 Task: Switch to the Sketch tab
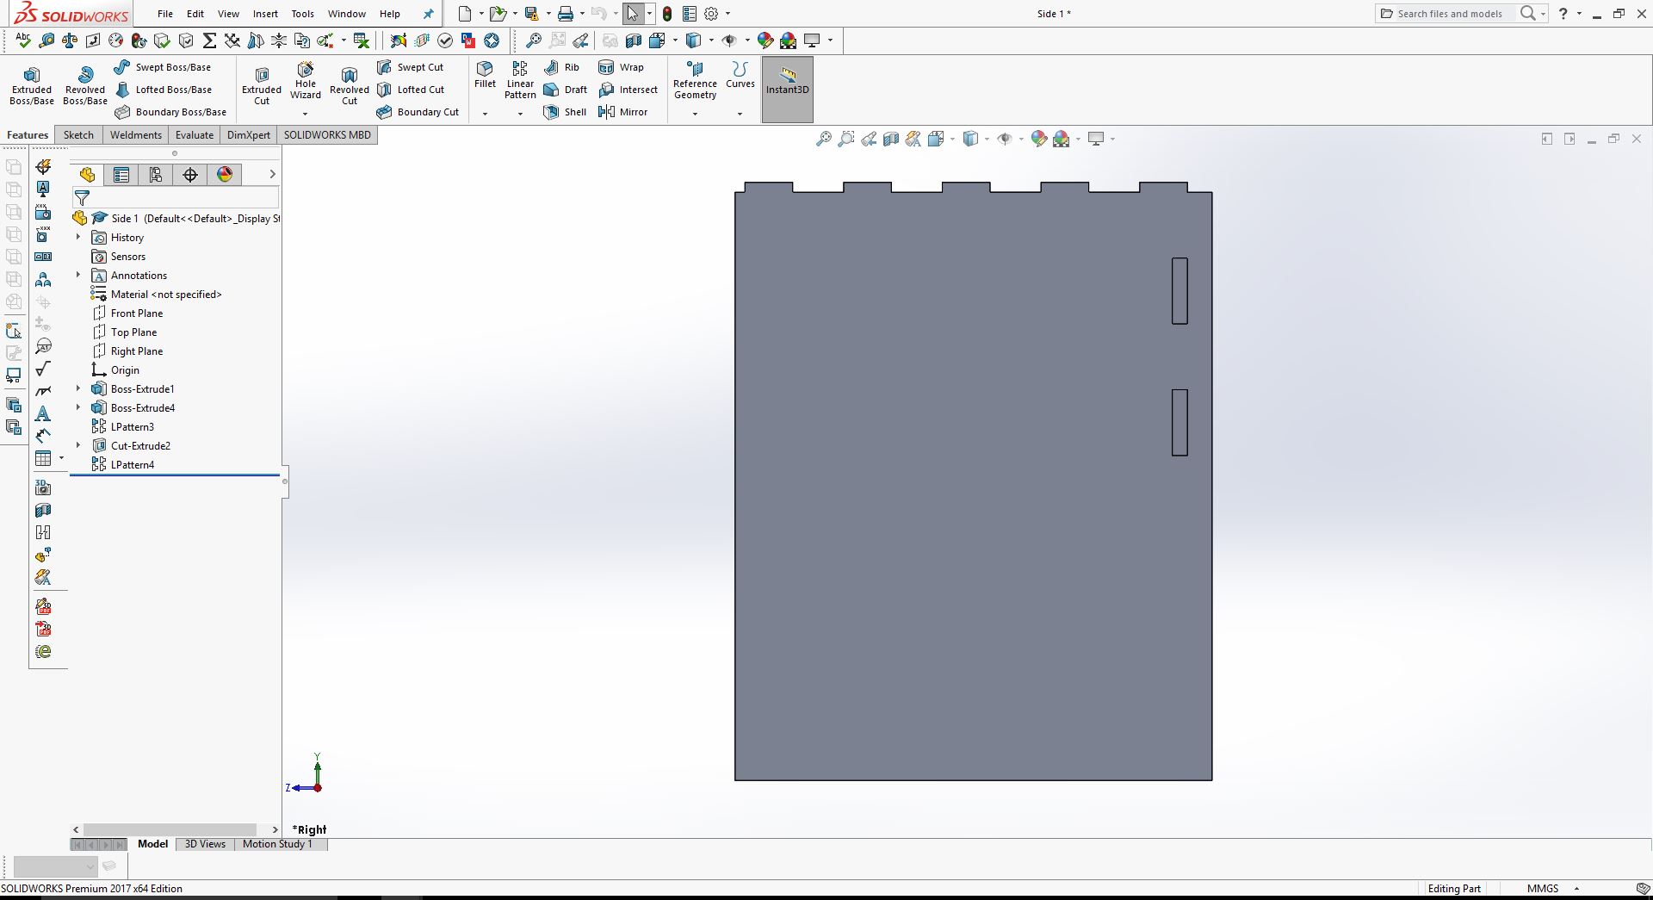tap(78, 135)
